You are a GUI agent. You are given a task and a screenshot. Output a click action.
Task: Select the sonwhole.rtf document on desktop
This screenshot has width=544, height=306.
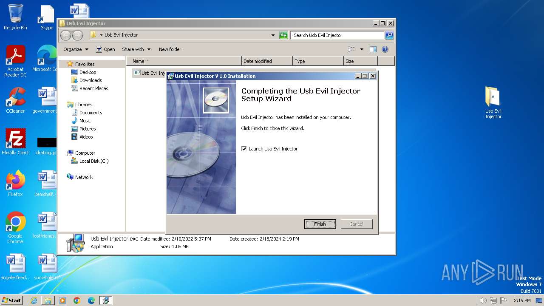pos(47,267)
